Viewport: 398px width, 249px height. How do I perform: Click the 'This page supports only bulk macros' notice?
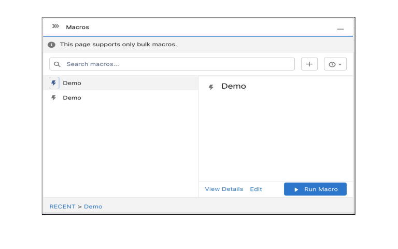118,45
